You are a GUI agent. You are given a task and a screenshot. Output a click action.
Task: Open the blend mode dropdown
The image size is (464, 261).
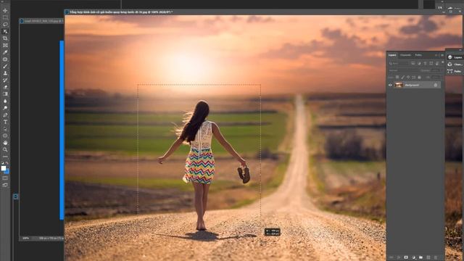coord(403,70)
